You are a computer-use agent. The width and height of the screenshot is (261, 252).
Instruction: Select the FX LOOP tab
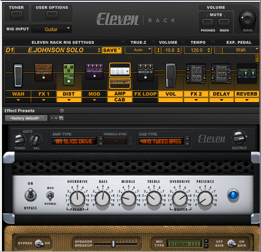(145, 94)
